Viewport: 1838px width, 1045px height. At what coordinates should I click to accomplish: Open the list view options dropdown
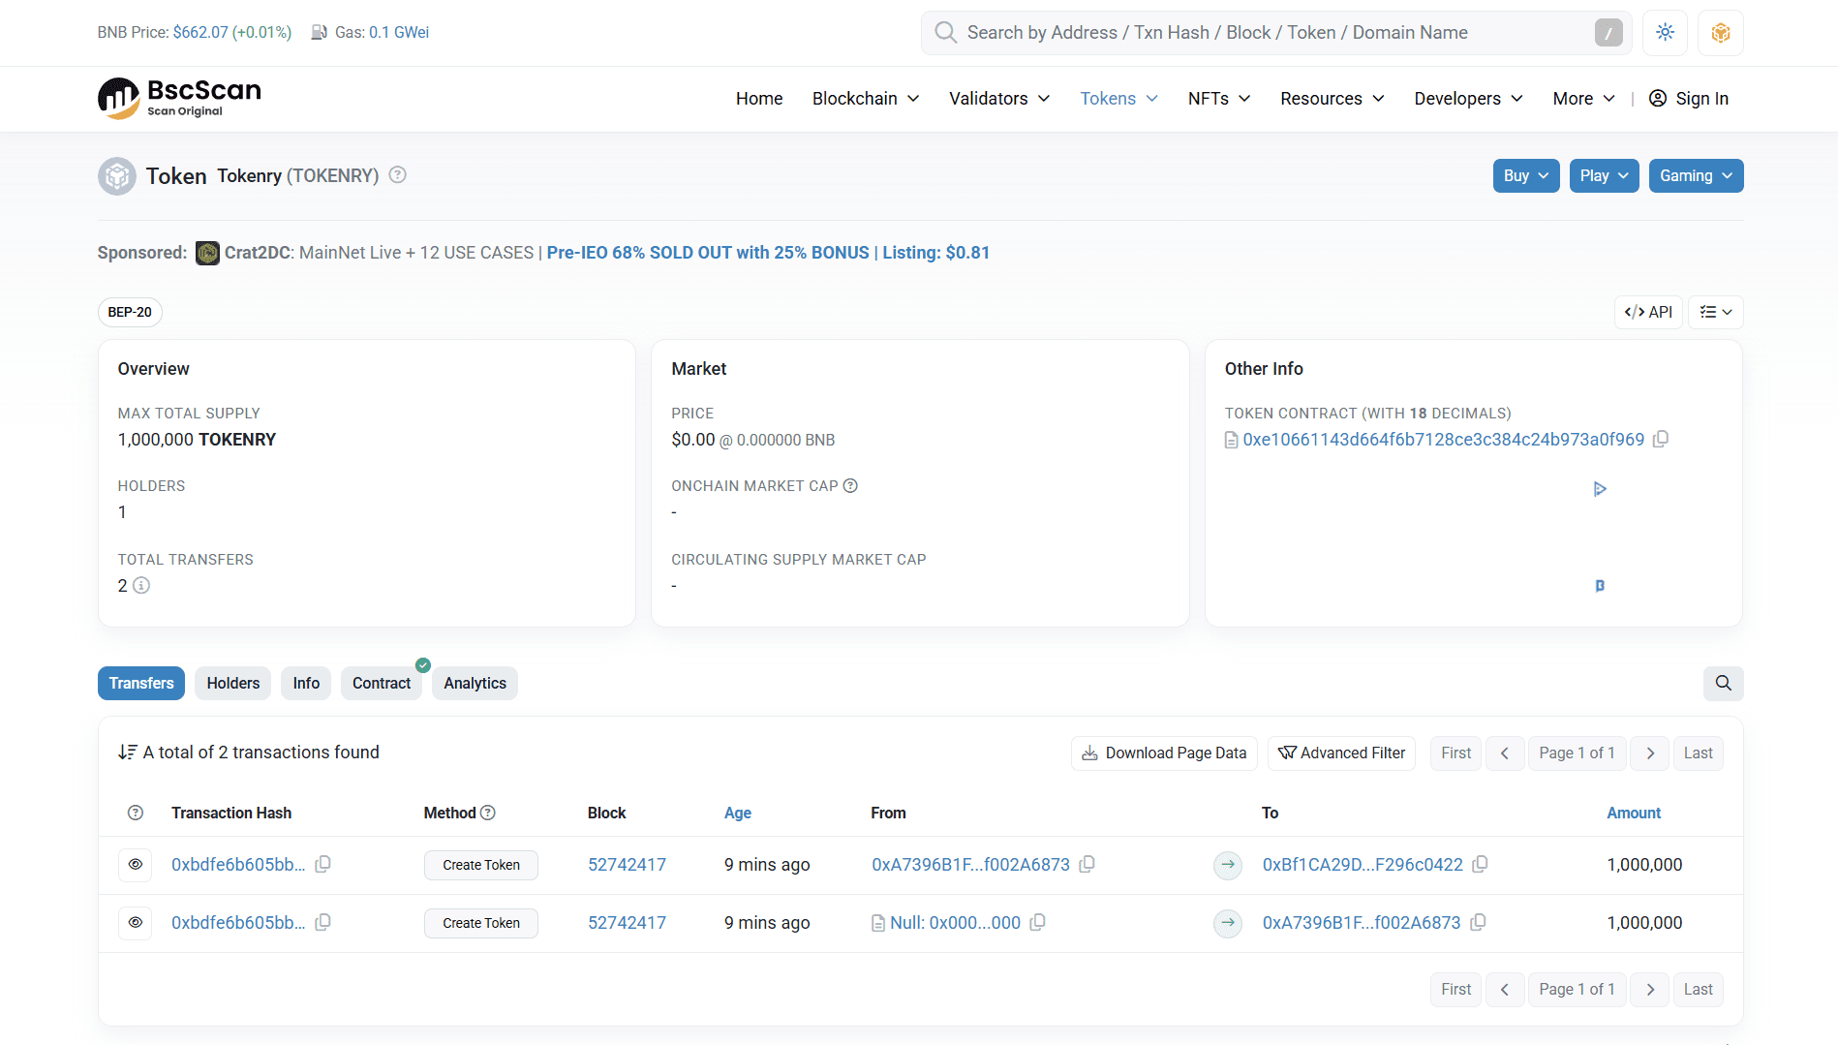[x=1715, y=313]
